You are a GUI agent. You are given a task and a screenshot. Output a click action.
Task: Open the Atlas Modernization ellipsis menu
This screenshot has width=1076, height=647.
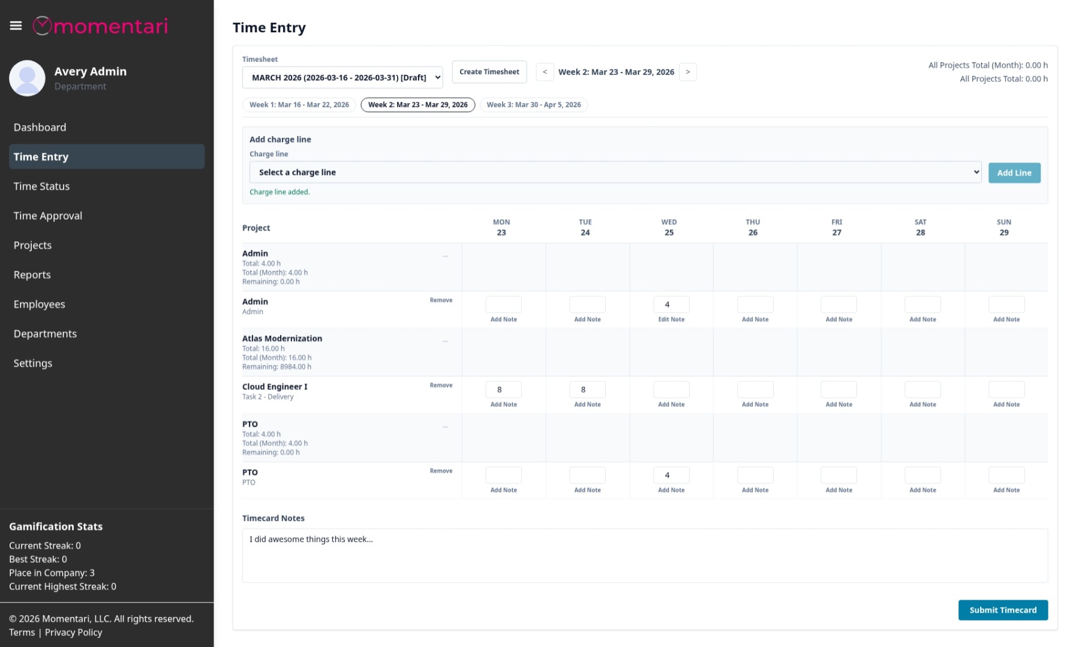point(445,341)
